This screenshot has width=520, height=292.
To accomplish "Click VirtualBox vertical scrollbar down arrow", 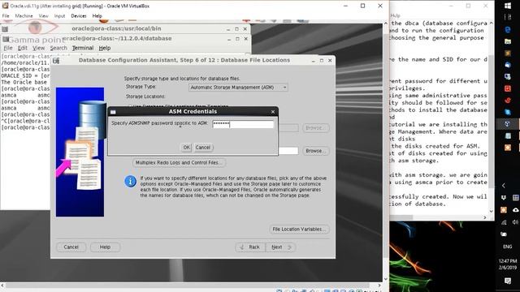I will 385,279.
